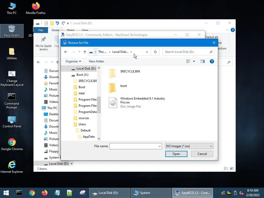The image size is (264, 198).
Task: Expand Local Disk (D:) in Explorer sidebar
Action: pyautogui.click(x=72, y=164)
